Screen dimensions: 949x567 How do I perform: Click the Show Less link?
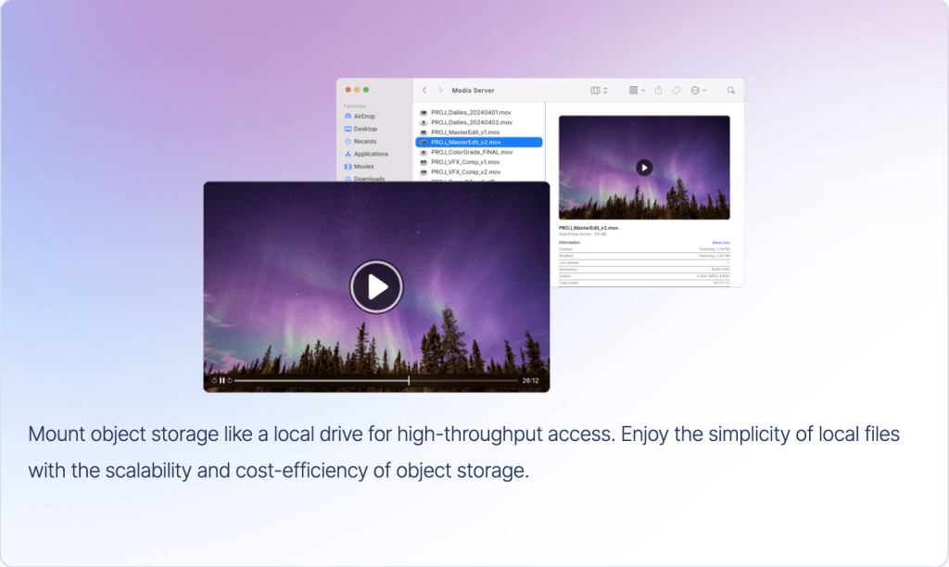720,243
